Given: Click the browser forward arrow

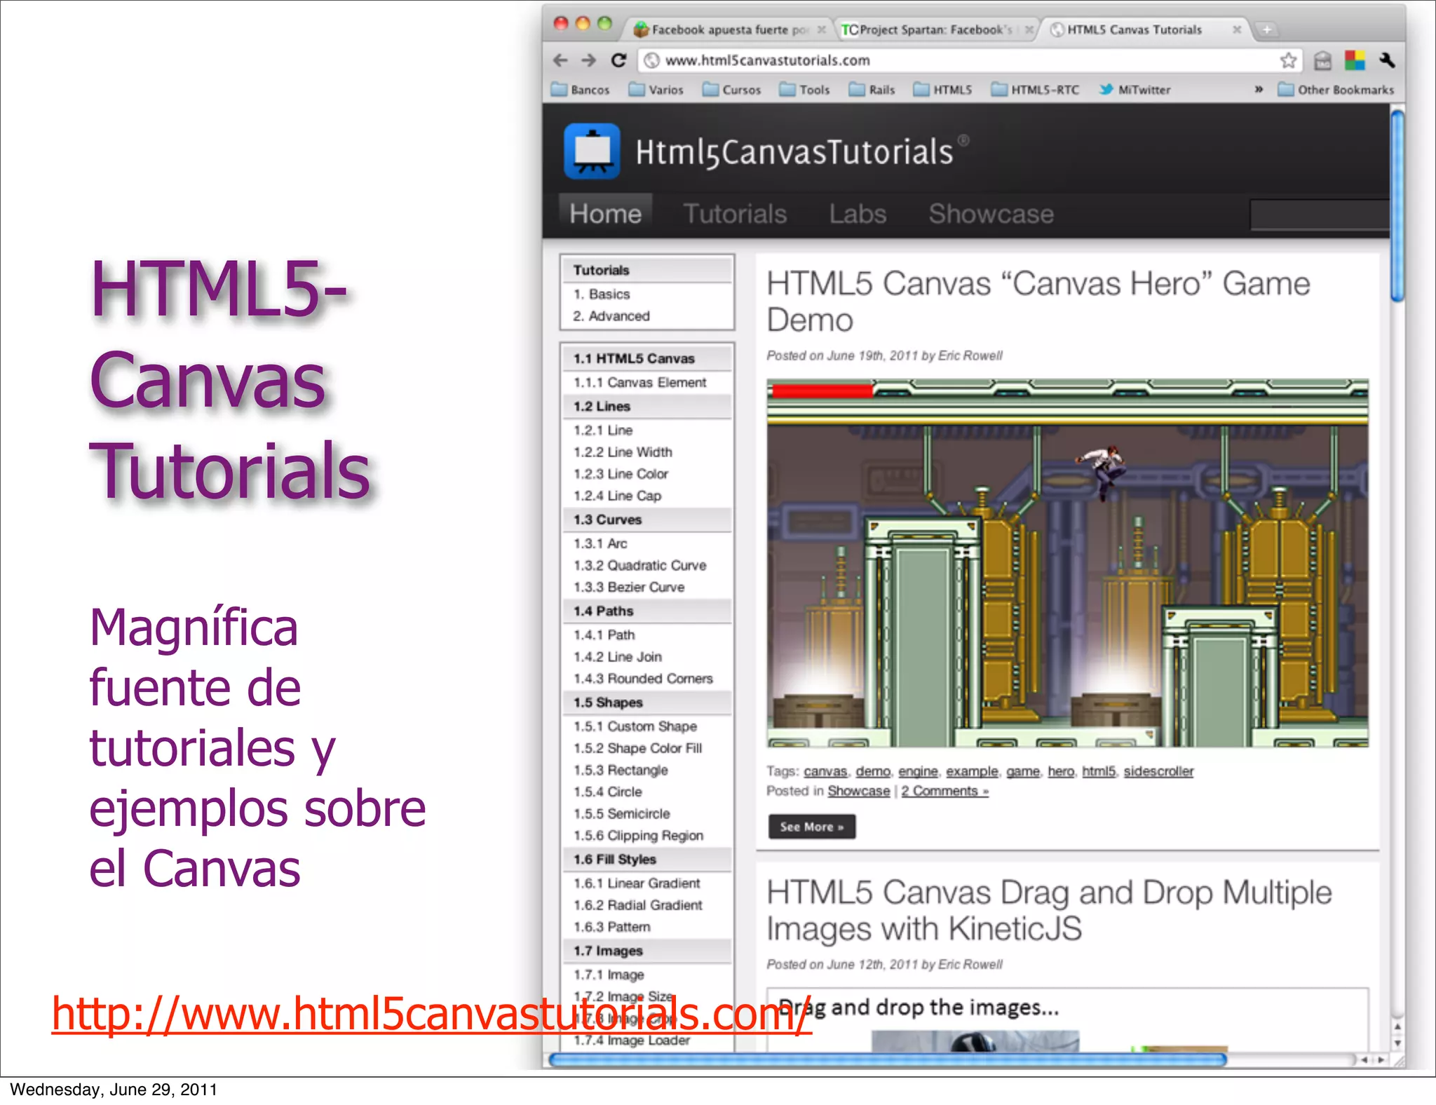Looking at the screenshot, I should [589, 60].
